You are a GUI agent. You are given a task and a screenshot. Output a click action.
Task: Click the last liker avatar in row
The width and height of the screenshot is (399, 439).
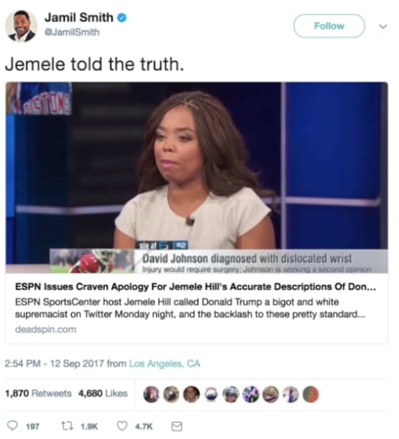tap(311, 394)
